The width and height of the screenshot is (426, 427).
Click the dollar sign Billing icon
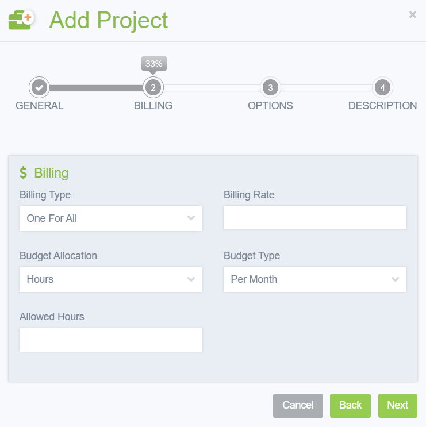point(23,173)
